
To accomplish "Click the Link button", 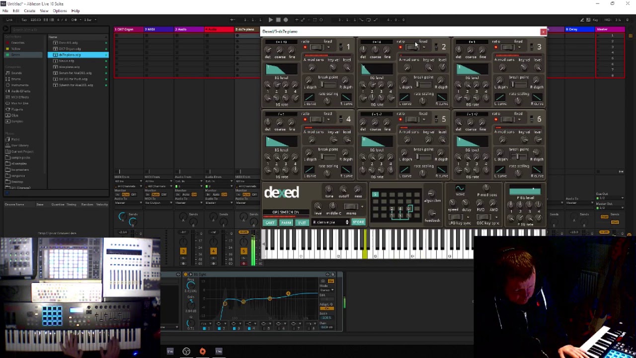I will [10, 20].
